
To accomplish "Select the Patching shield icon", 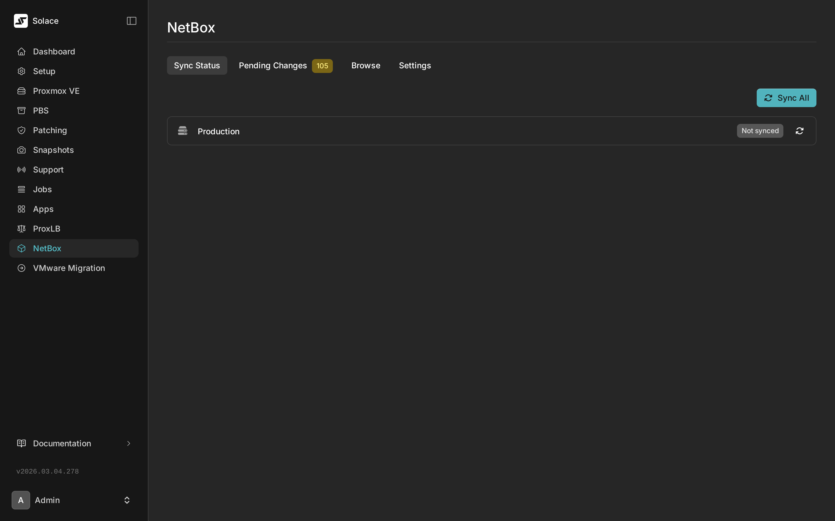I will [x=21, y=130].
